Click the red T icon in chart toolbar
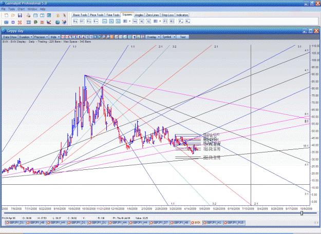This screenshot has height=234, width=321. pos(71,37)
